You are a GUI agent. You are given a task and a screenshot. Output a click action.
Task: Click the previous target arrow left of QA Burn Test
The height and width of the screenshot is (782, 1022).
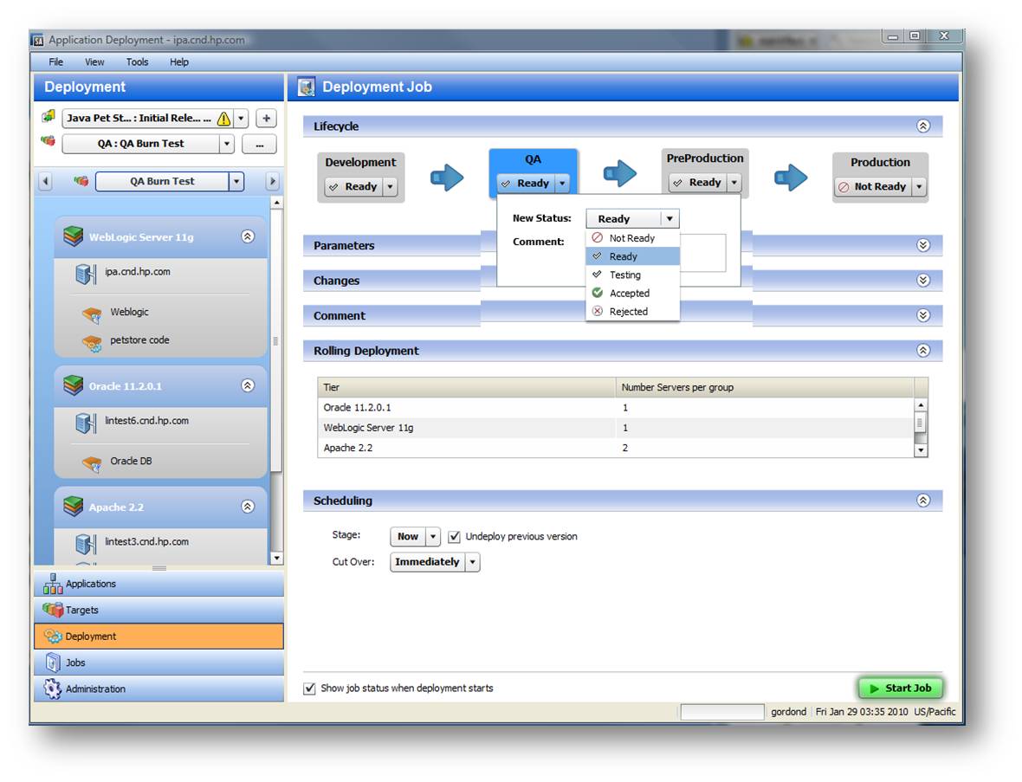click(45, 181)
